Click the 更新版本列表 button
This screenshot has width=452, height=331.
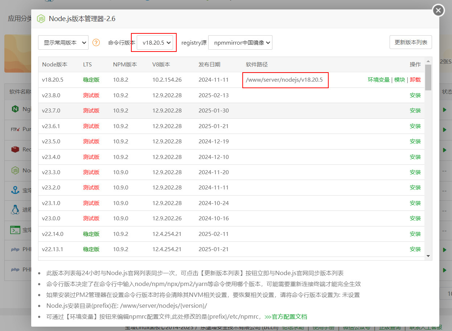pyautogui.click(x=411, y=42)
